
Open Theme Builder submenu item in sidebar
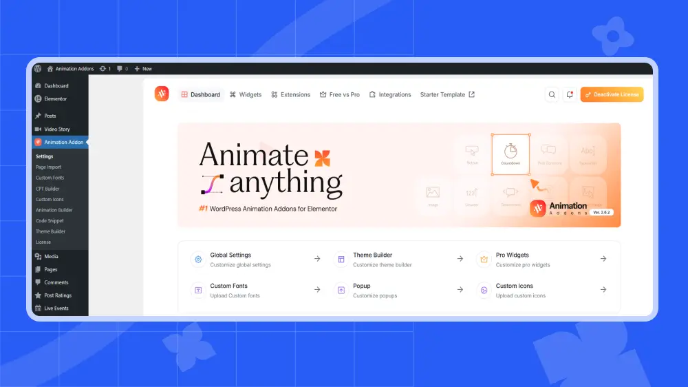coord(50,231)
